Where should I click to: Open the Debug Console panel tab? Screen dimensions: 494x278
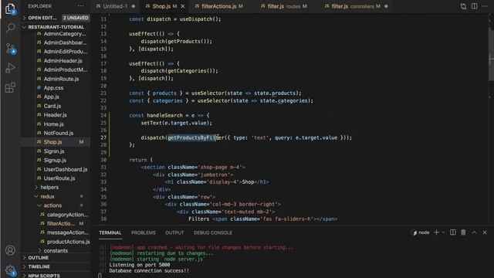(x=213, y=232)
